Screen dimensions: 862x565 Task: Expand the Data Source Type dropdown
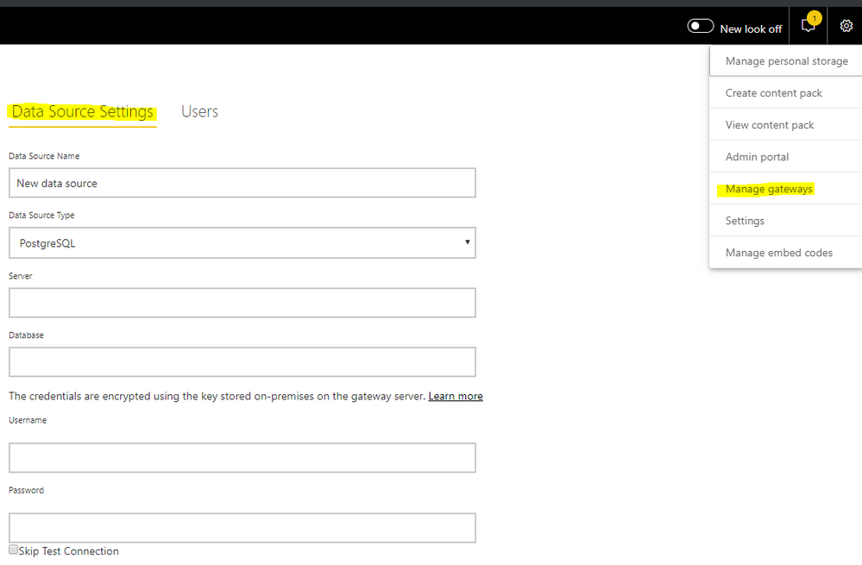tap(242, 242)
